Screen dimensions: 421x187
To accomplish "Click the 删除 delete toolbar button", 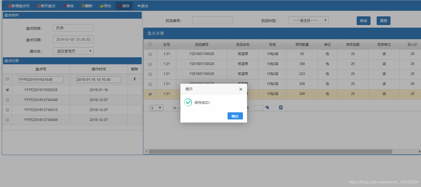I will coord(87,6).
